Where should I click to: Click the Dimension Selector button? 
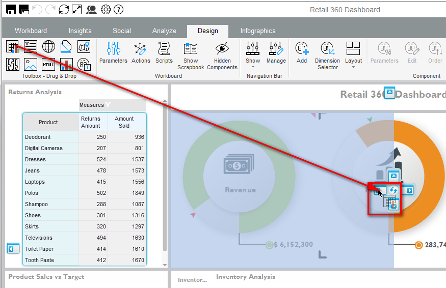327,55
